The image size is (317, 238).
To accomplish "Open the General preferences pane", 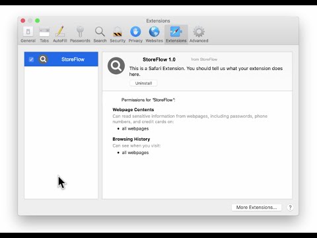I will pyautogui.click(x=28, y=34).
